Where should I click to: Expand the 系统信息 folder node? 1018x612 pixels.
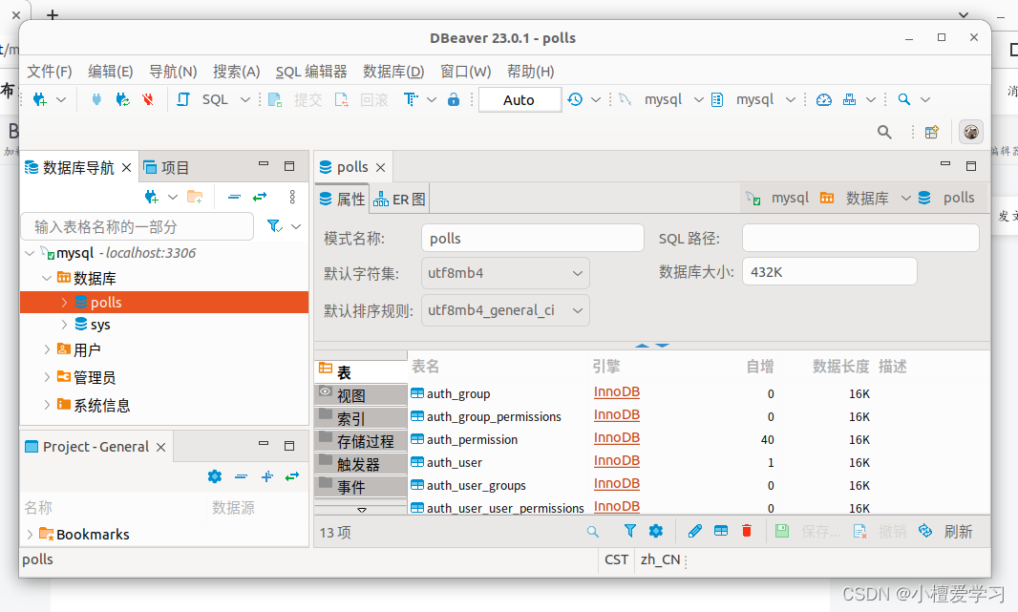(47, 404)
